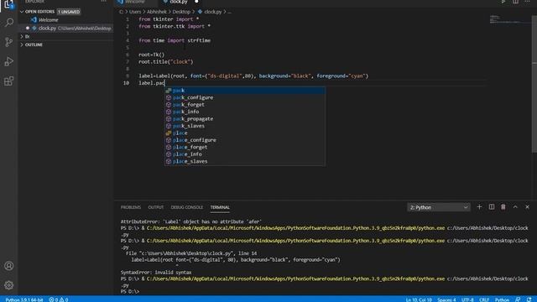Change indentation via 'Spaces: 4'
537x302 pixels.
point(446,299)
